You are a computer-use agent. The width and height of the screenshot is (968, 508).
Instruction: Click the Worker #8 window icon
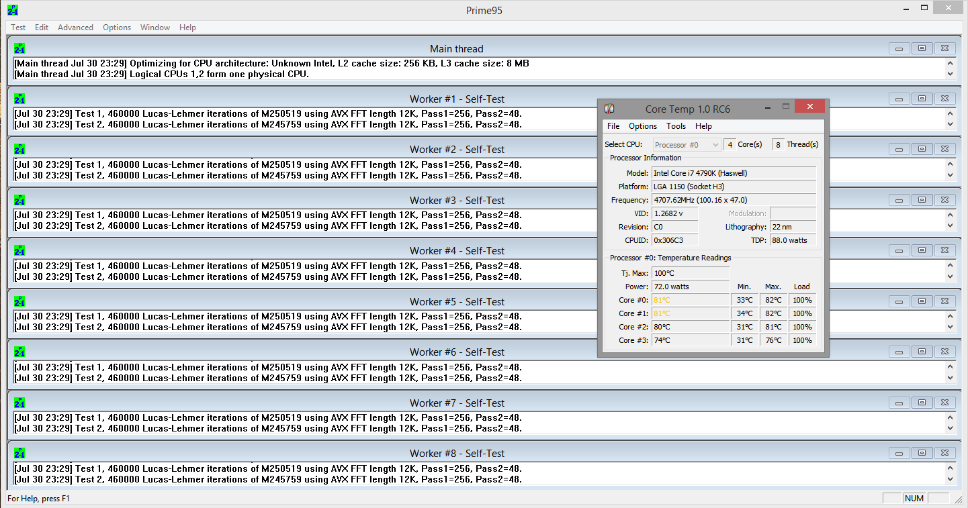[x=19, y=453]
